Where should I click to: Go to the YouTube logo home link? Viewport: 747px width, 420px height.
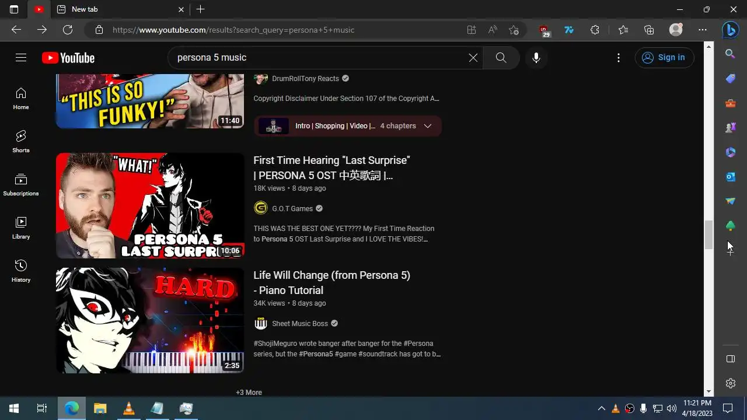click(68, 58)
